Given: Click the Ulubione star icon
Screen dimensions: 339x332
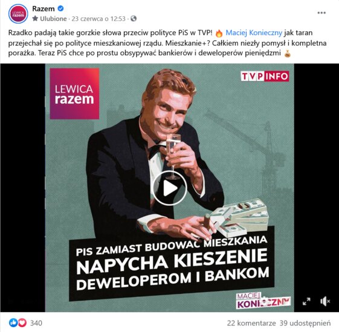Looking at the screenshot, I should pyautogui.click(x=35, y=19).
